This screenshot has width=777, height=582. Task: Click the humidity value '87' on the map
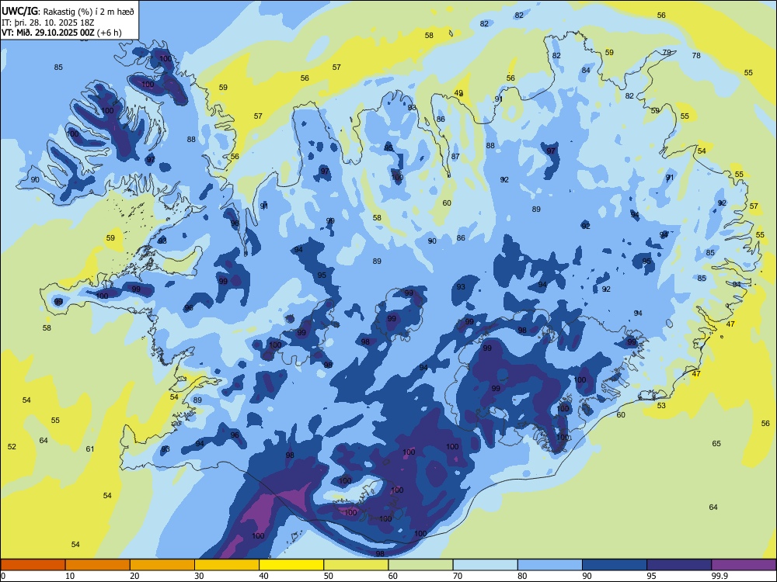click(455, 157)
